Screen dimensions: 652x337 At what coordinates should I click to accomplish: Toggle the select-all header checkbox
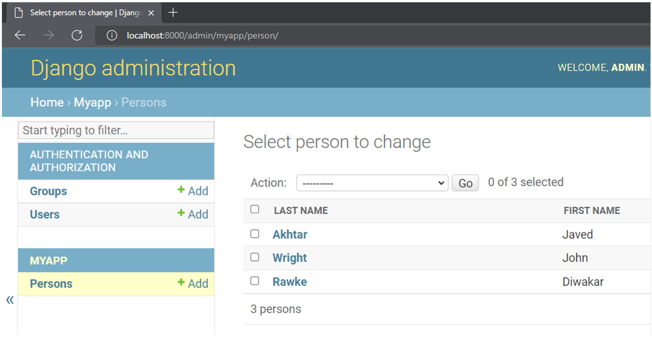[x=255, y=209]
